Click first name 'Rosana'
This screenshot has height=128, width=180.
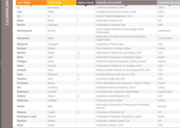pyautogui.click(x=52, y=116)
